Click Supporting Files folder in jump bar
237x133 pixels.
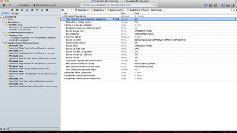[116, 10]
